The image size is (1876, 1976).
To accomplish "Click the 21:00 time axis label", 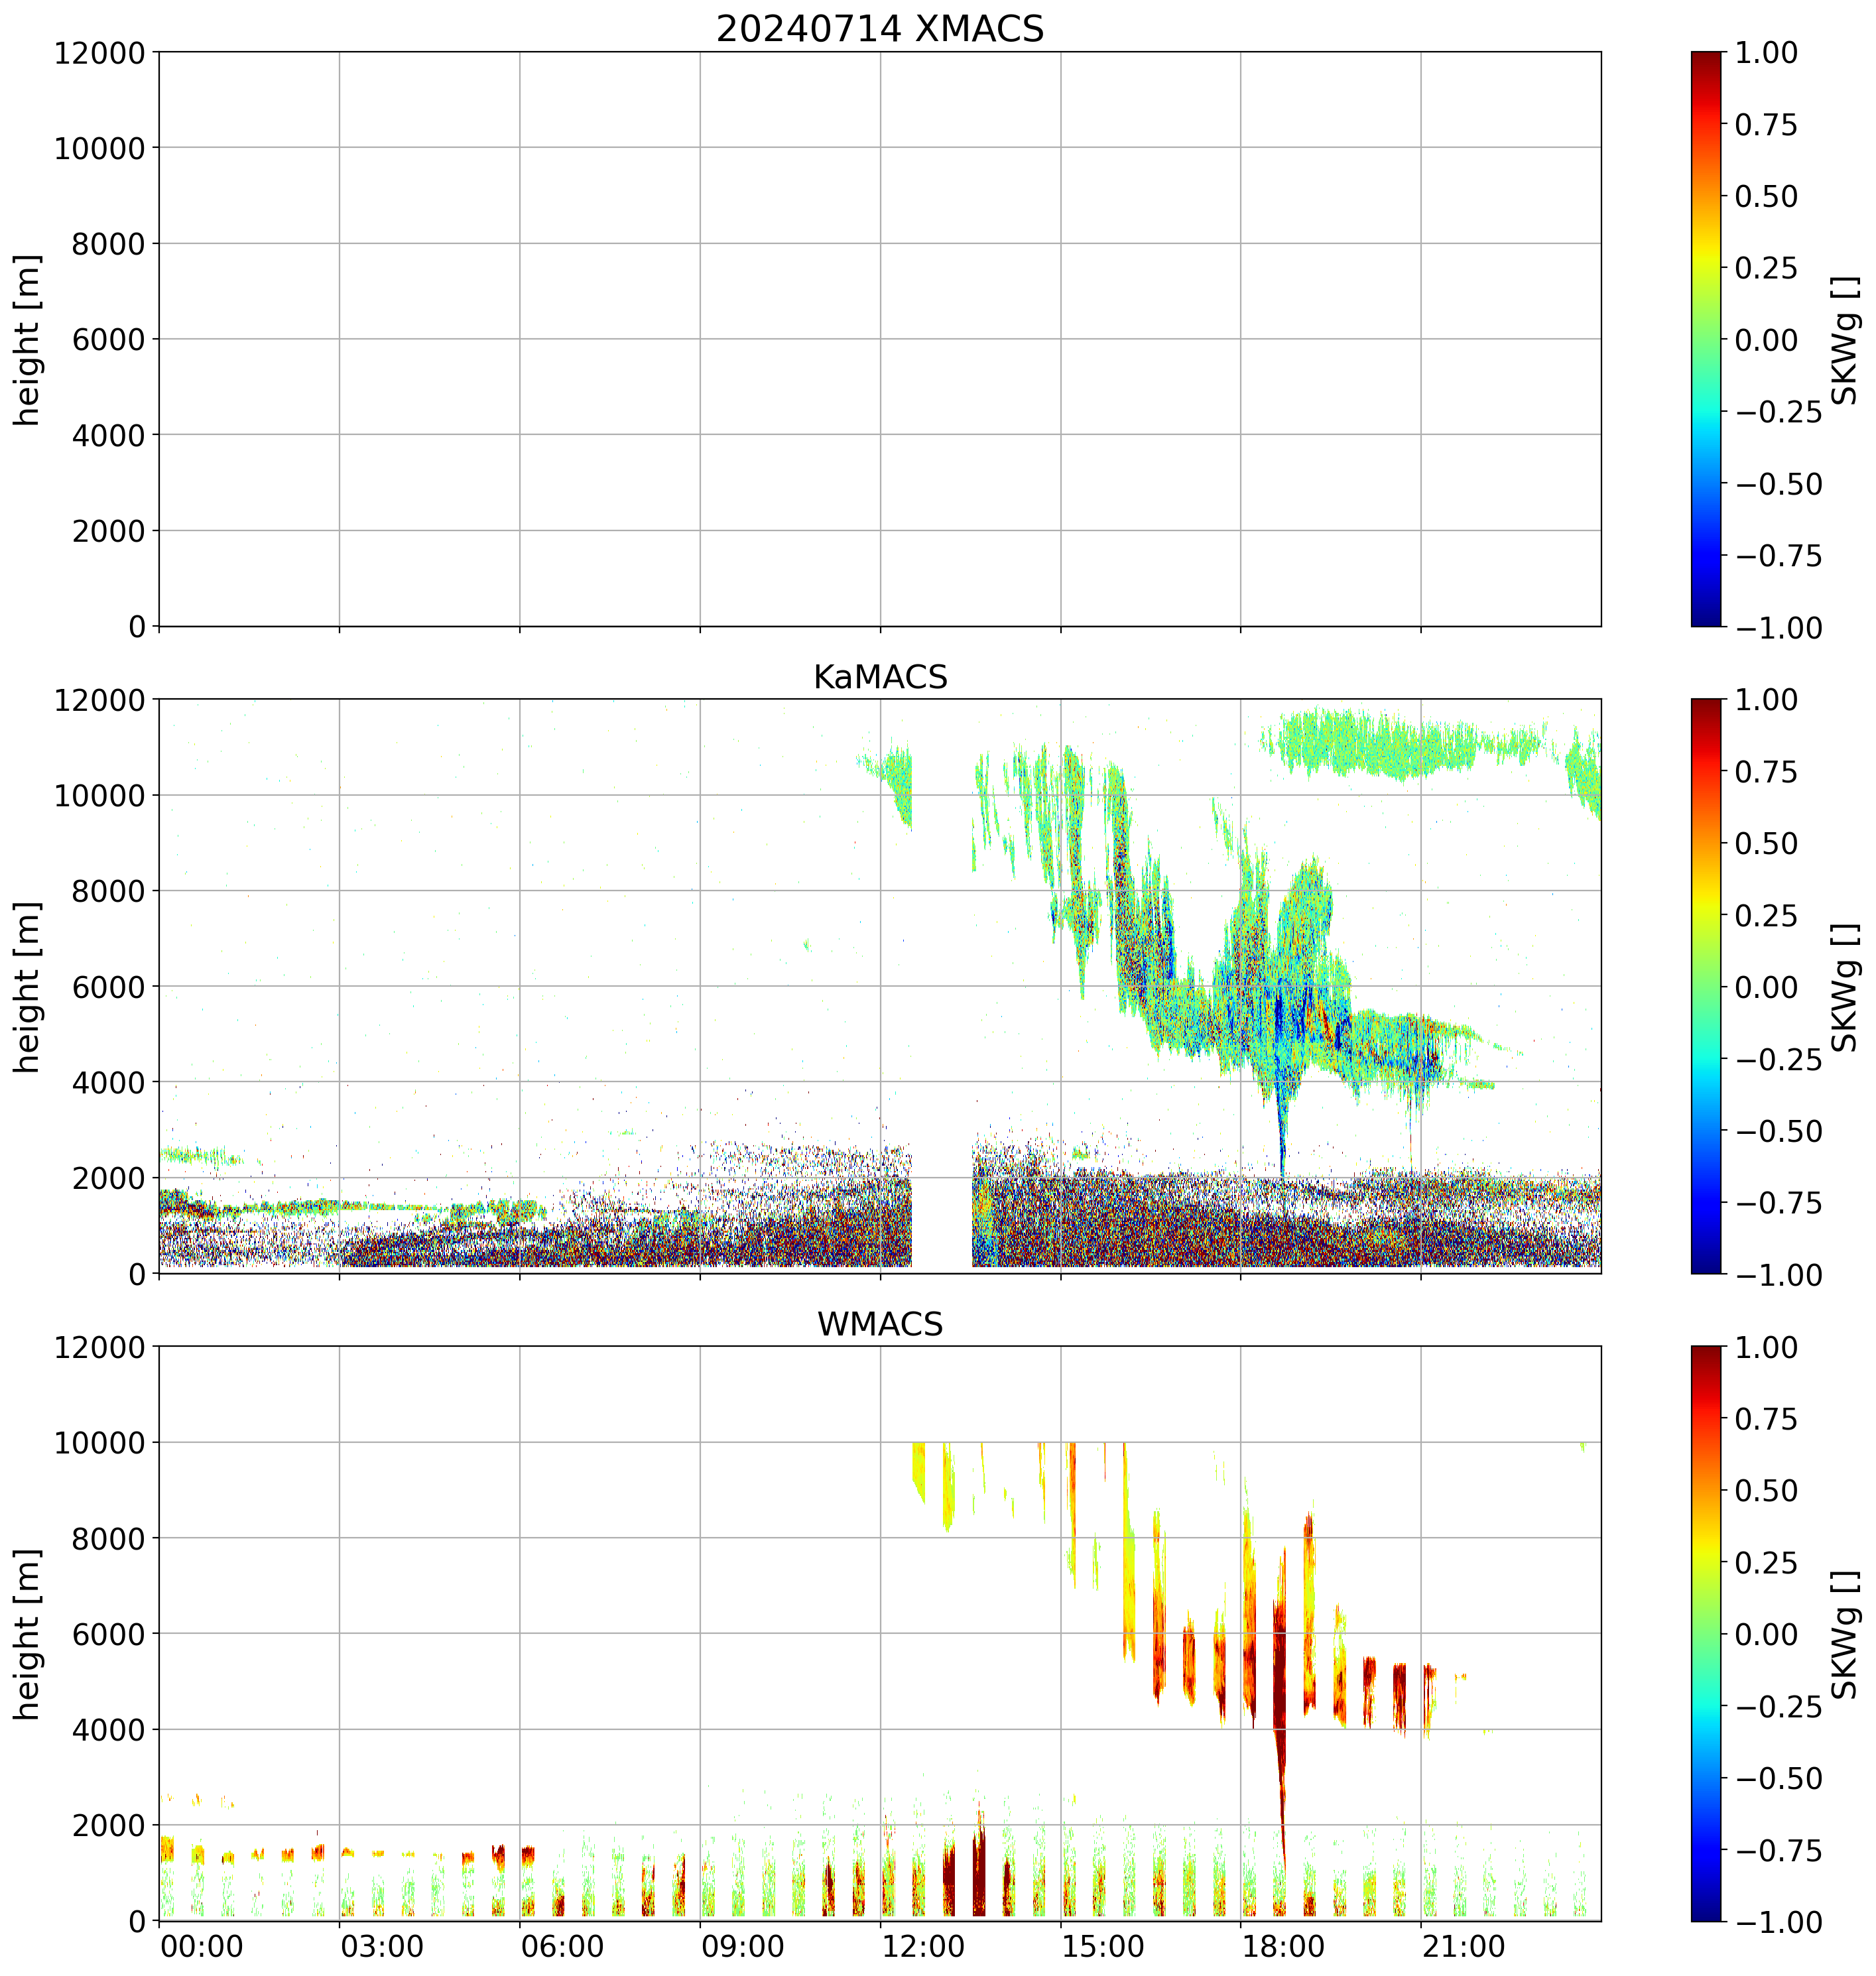I will tap(1463, 1947).
